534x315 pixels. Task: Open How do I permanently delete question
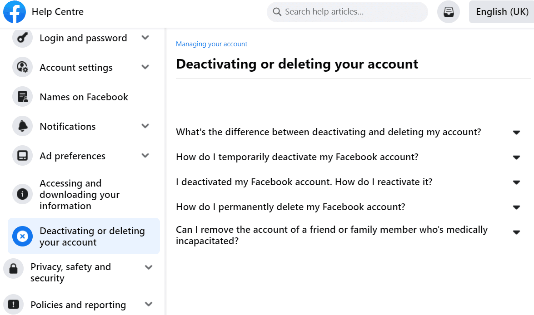click(x=290, y=207)
